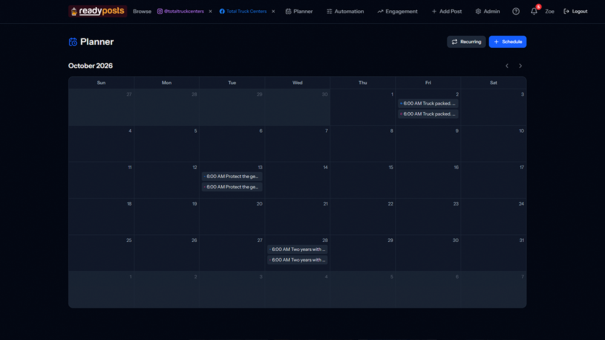Open Planner in the top navigation

[299, 11]
